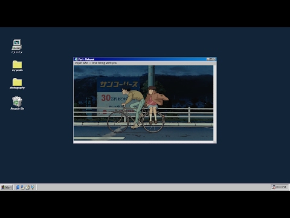Screen dimensions: 290x218
Task: Select the Recycle Bin desktop icon
Action: pos(18,103)
